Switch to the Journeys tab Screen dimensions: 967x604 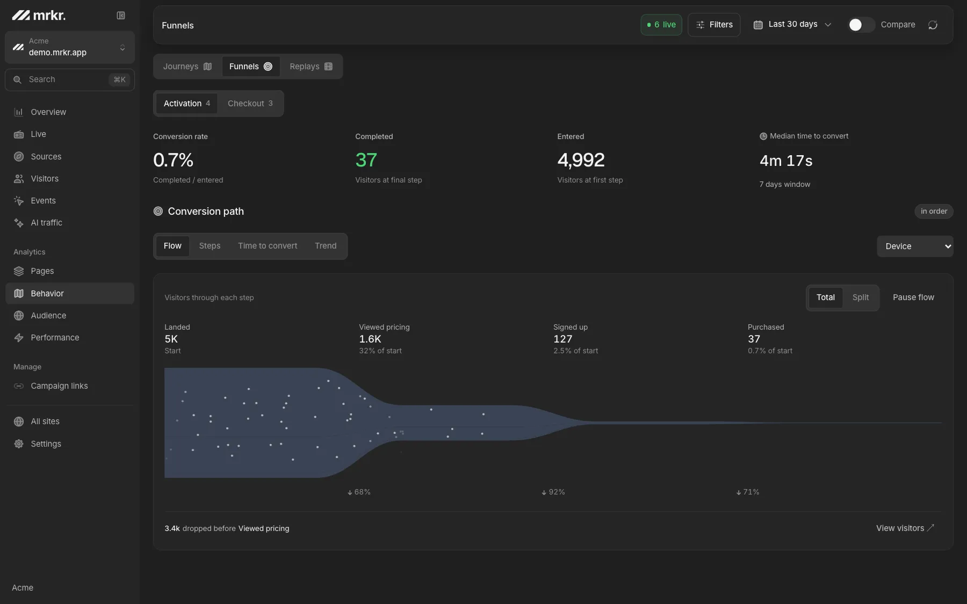coord(187,67)
